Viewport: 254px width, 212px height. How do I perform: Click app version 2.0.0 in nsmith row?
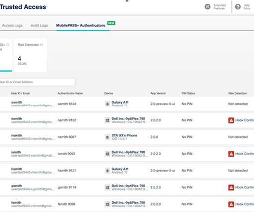coord(154,137)
